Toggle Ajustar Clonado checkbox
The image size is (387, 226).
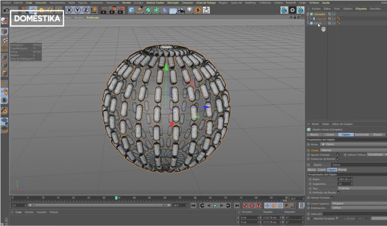(x=337, y=154)
